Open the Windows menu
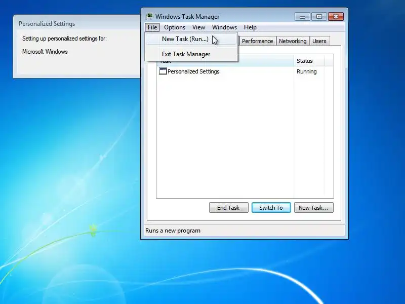This screenshot has width=405, height=304. click(x=224, y=27)
